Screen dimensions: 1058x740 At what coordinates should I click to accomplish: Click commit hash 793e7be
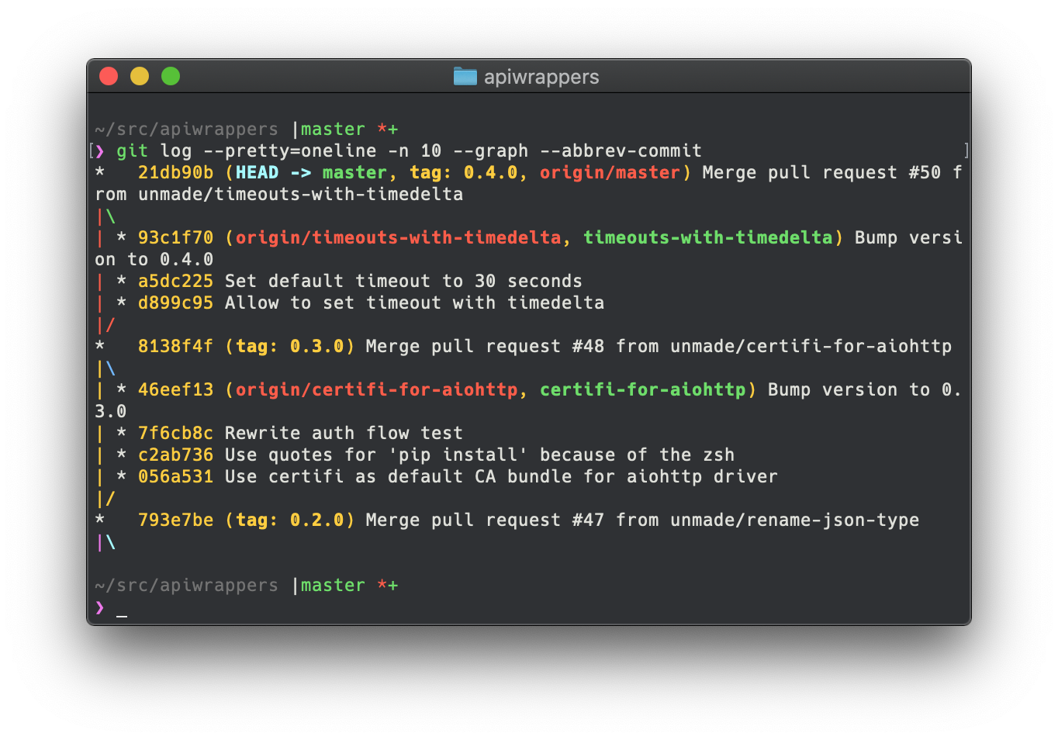[x=175, y=520]
